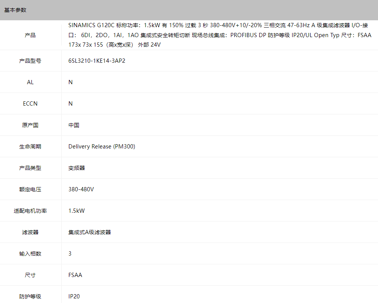Select the 集成式A级滤波器 value

tap(90, 232)
